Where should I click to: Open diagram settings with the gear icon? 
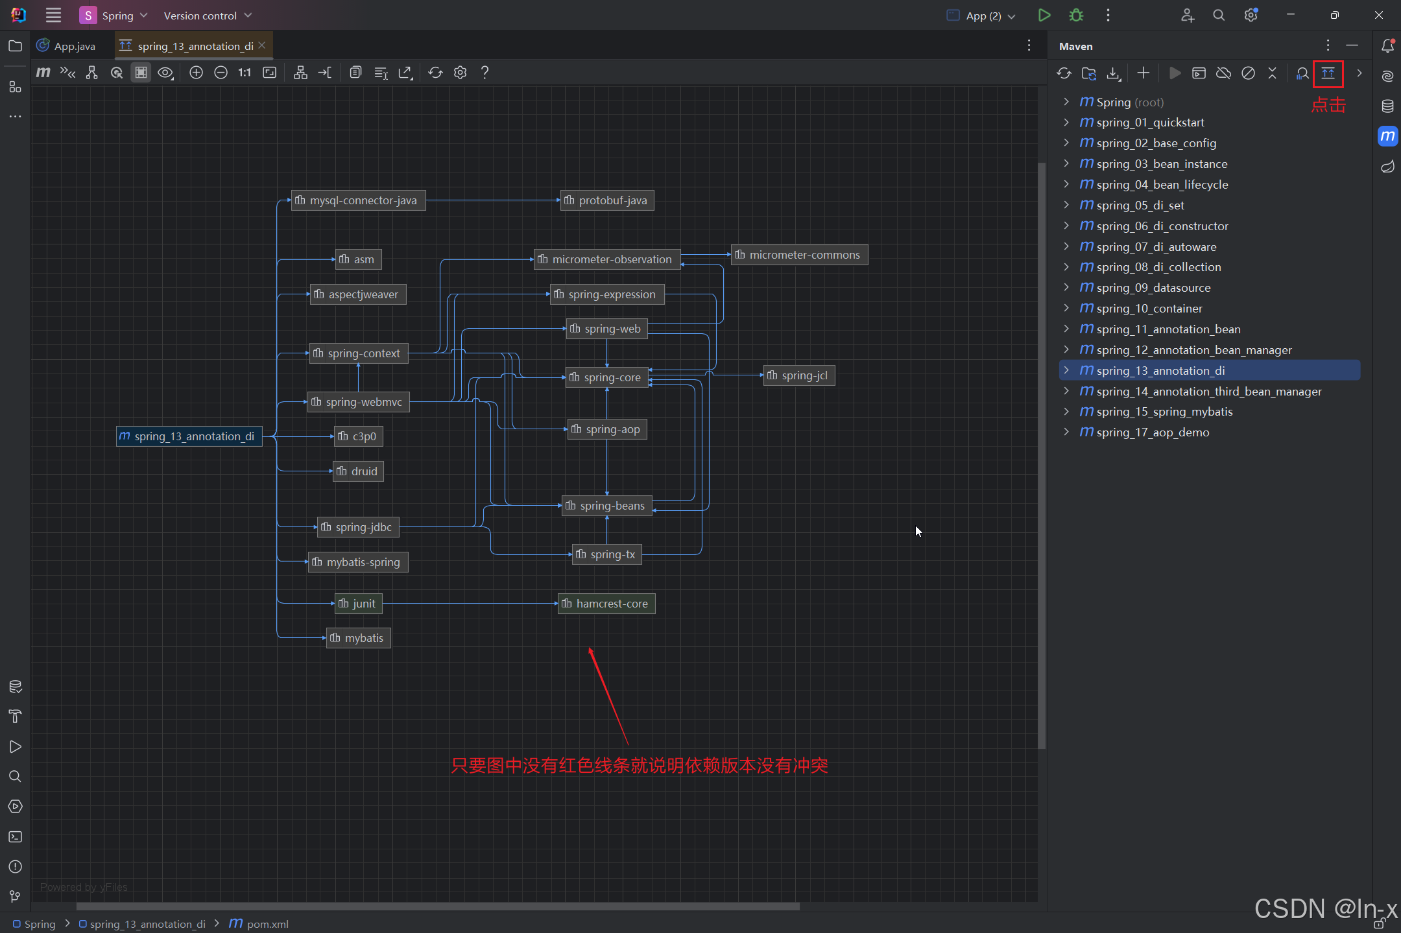point(461,73)
